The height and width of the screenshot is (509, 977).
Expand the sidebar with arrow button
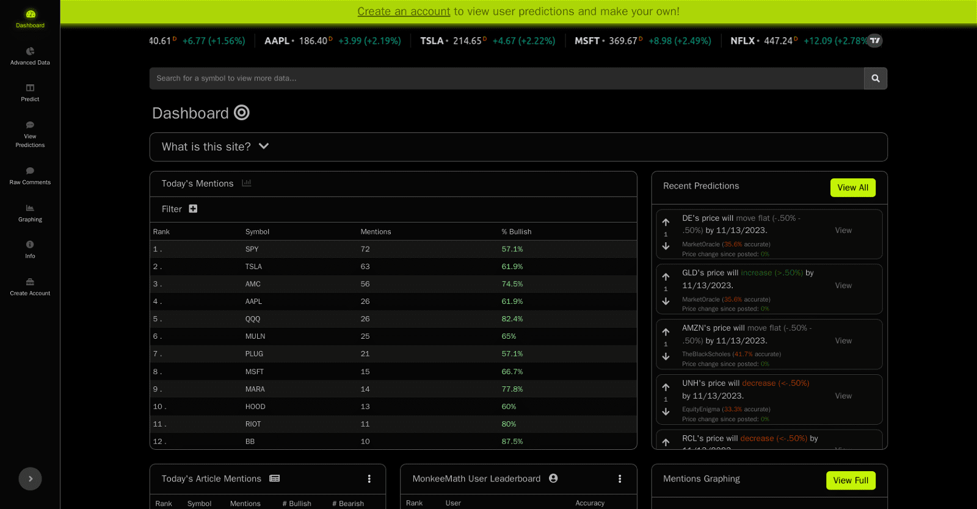(31, 479)
